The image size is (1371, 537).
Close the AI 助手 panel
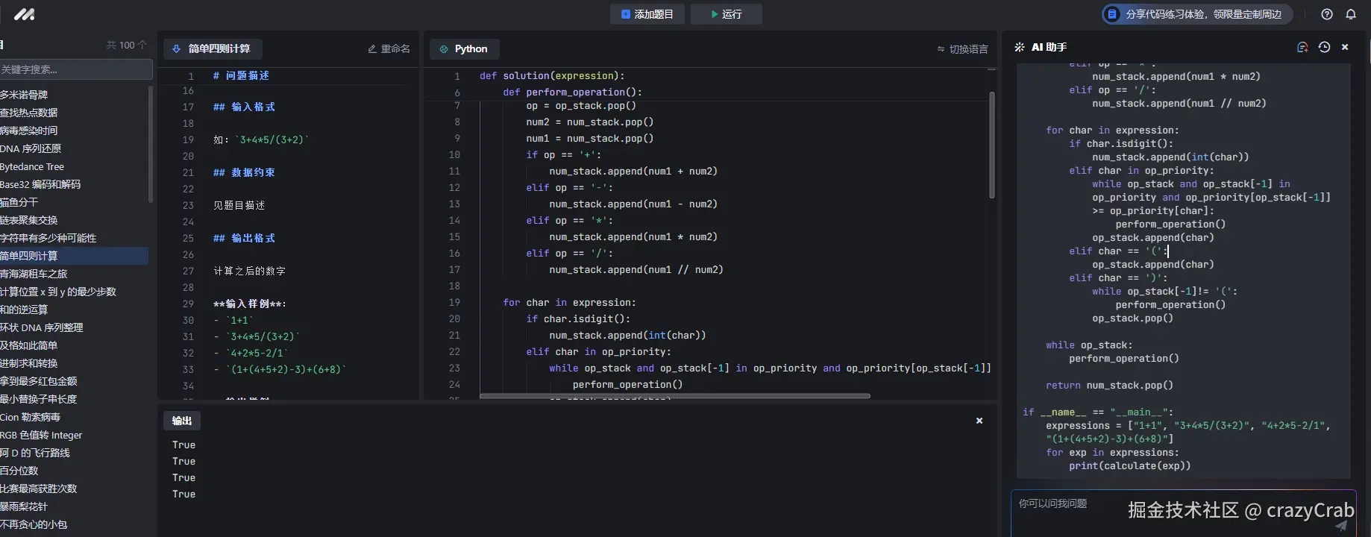click(1345, 47)
